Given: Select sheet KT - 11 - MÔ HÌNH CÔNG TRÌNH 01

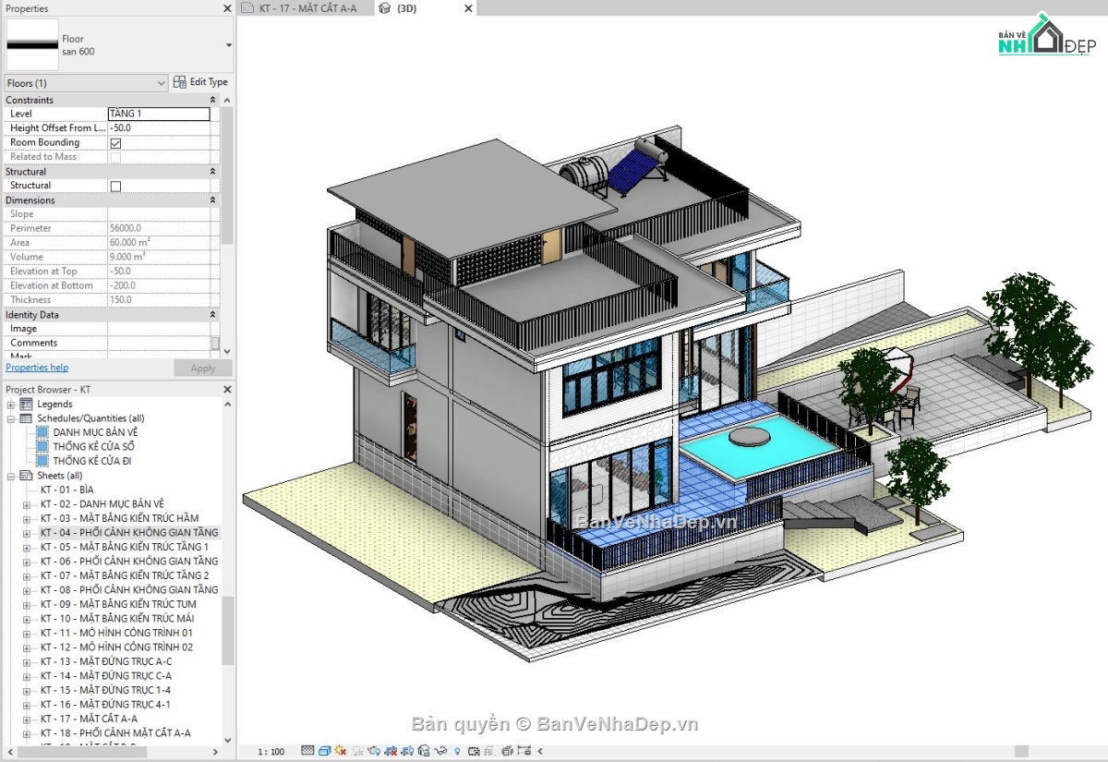Looking at the screenshot, I should (x=116, y=633).
